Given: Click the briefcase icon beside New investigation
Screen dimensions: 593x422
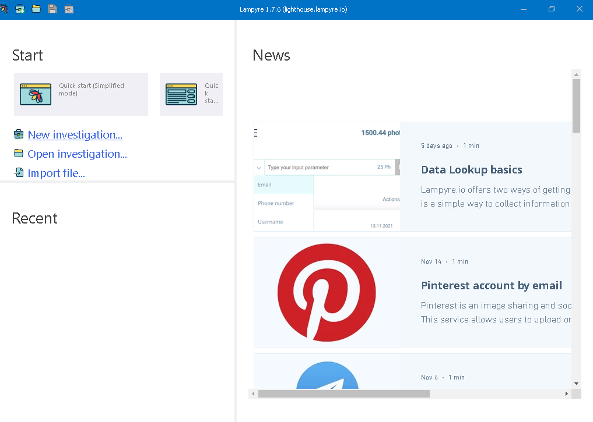Looking at the screenshot, I should pos(19,134).
